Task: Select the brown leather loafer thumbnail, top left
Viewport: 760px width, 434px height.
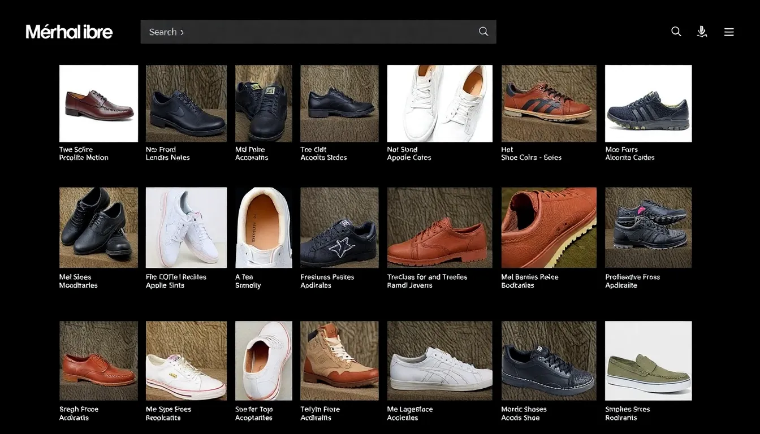Action: coord(98,103)
